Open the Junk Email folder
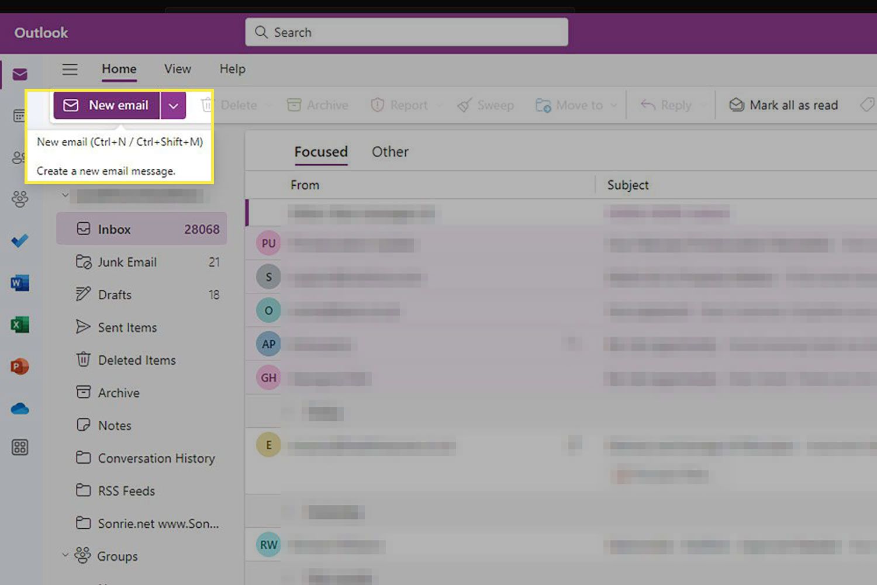The height and width of the screenshot is (585, 877). click(127, 262)
